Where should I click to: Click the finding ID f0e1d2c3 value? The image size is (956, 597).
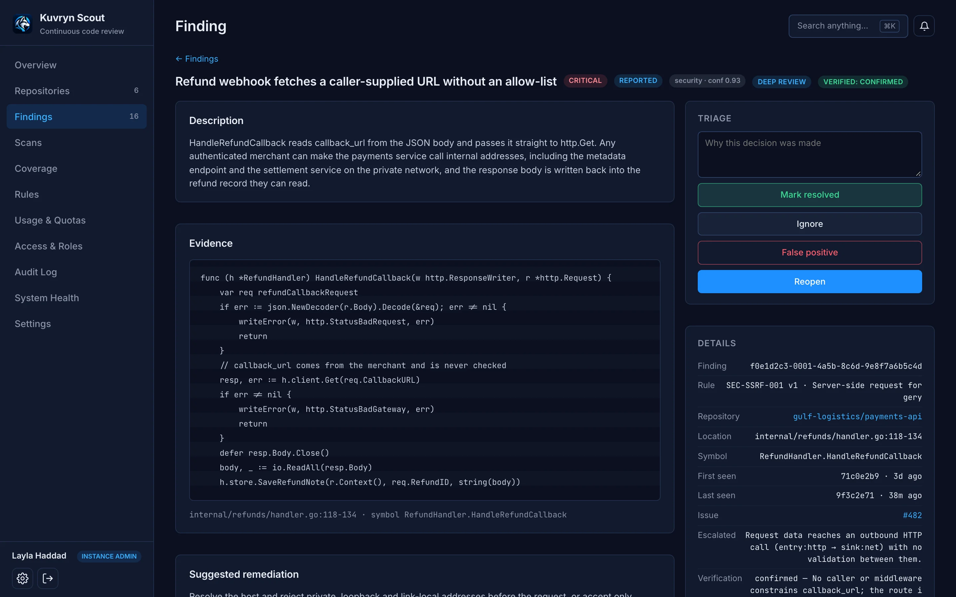coord(836,366)
